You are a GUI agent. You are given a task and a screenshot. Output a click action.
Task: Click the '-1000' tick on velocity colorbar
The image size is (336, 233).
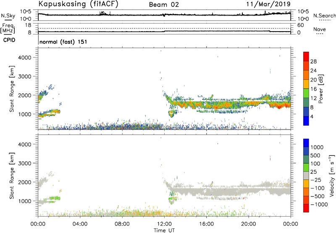click(319, 204)
